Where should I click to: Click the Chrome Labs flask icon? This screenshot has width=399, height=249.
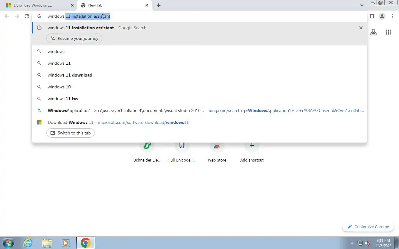(373, 32)
